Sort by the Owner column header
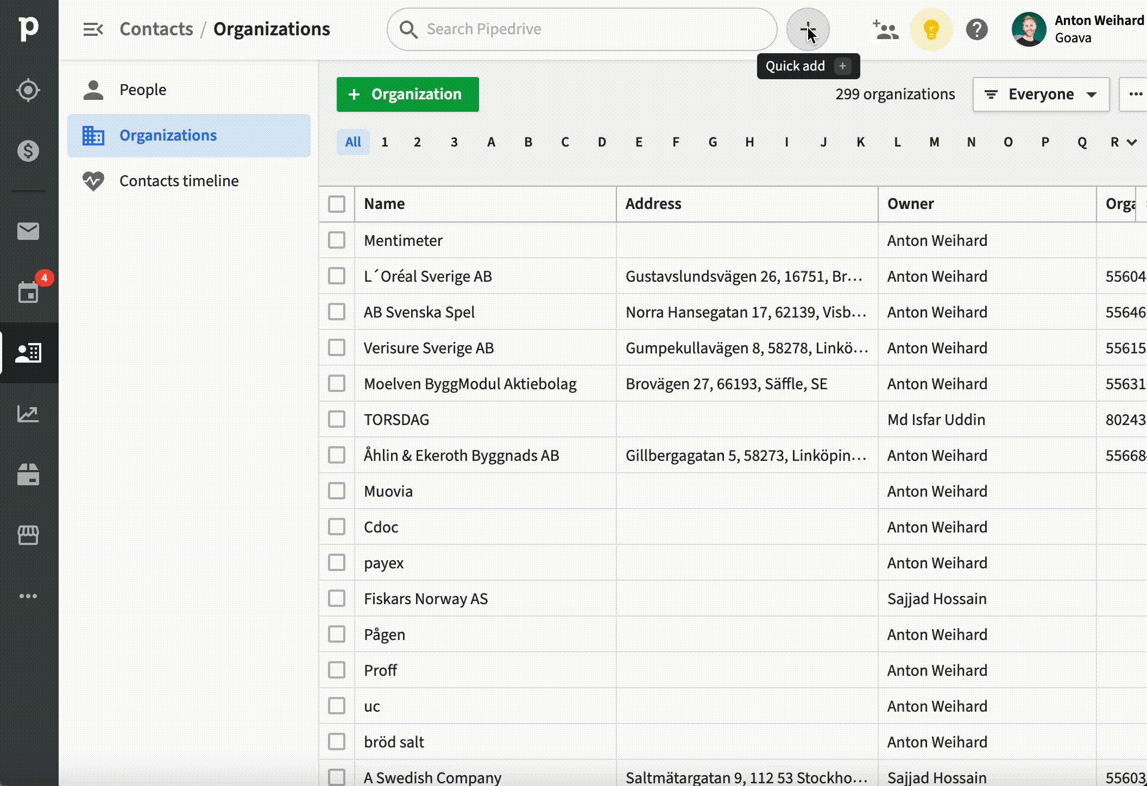1147x786 pixels. coord(911,204)
